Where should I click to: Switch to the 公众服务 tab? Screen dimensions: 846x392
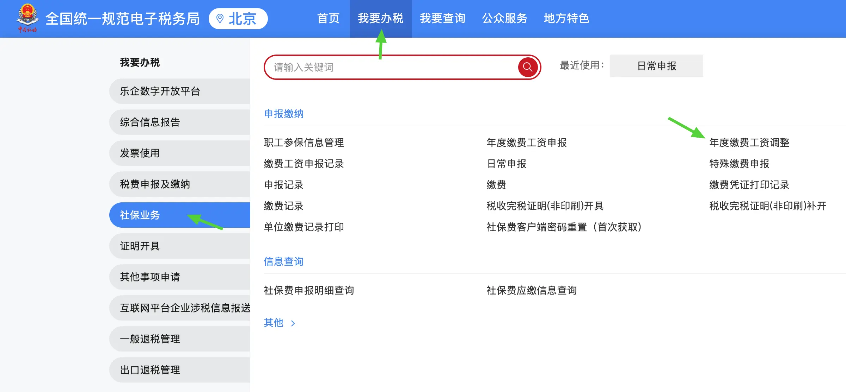pyautogui.click(x=504, y=18)
